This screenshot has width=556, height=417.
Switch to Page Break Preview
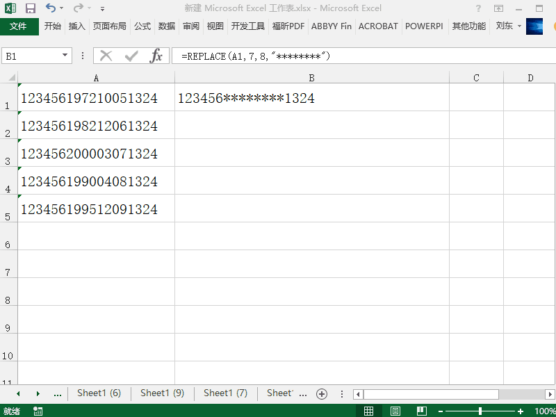422,411
